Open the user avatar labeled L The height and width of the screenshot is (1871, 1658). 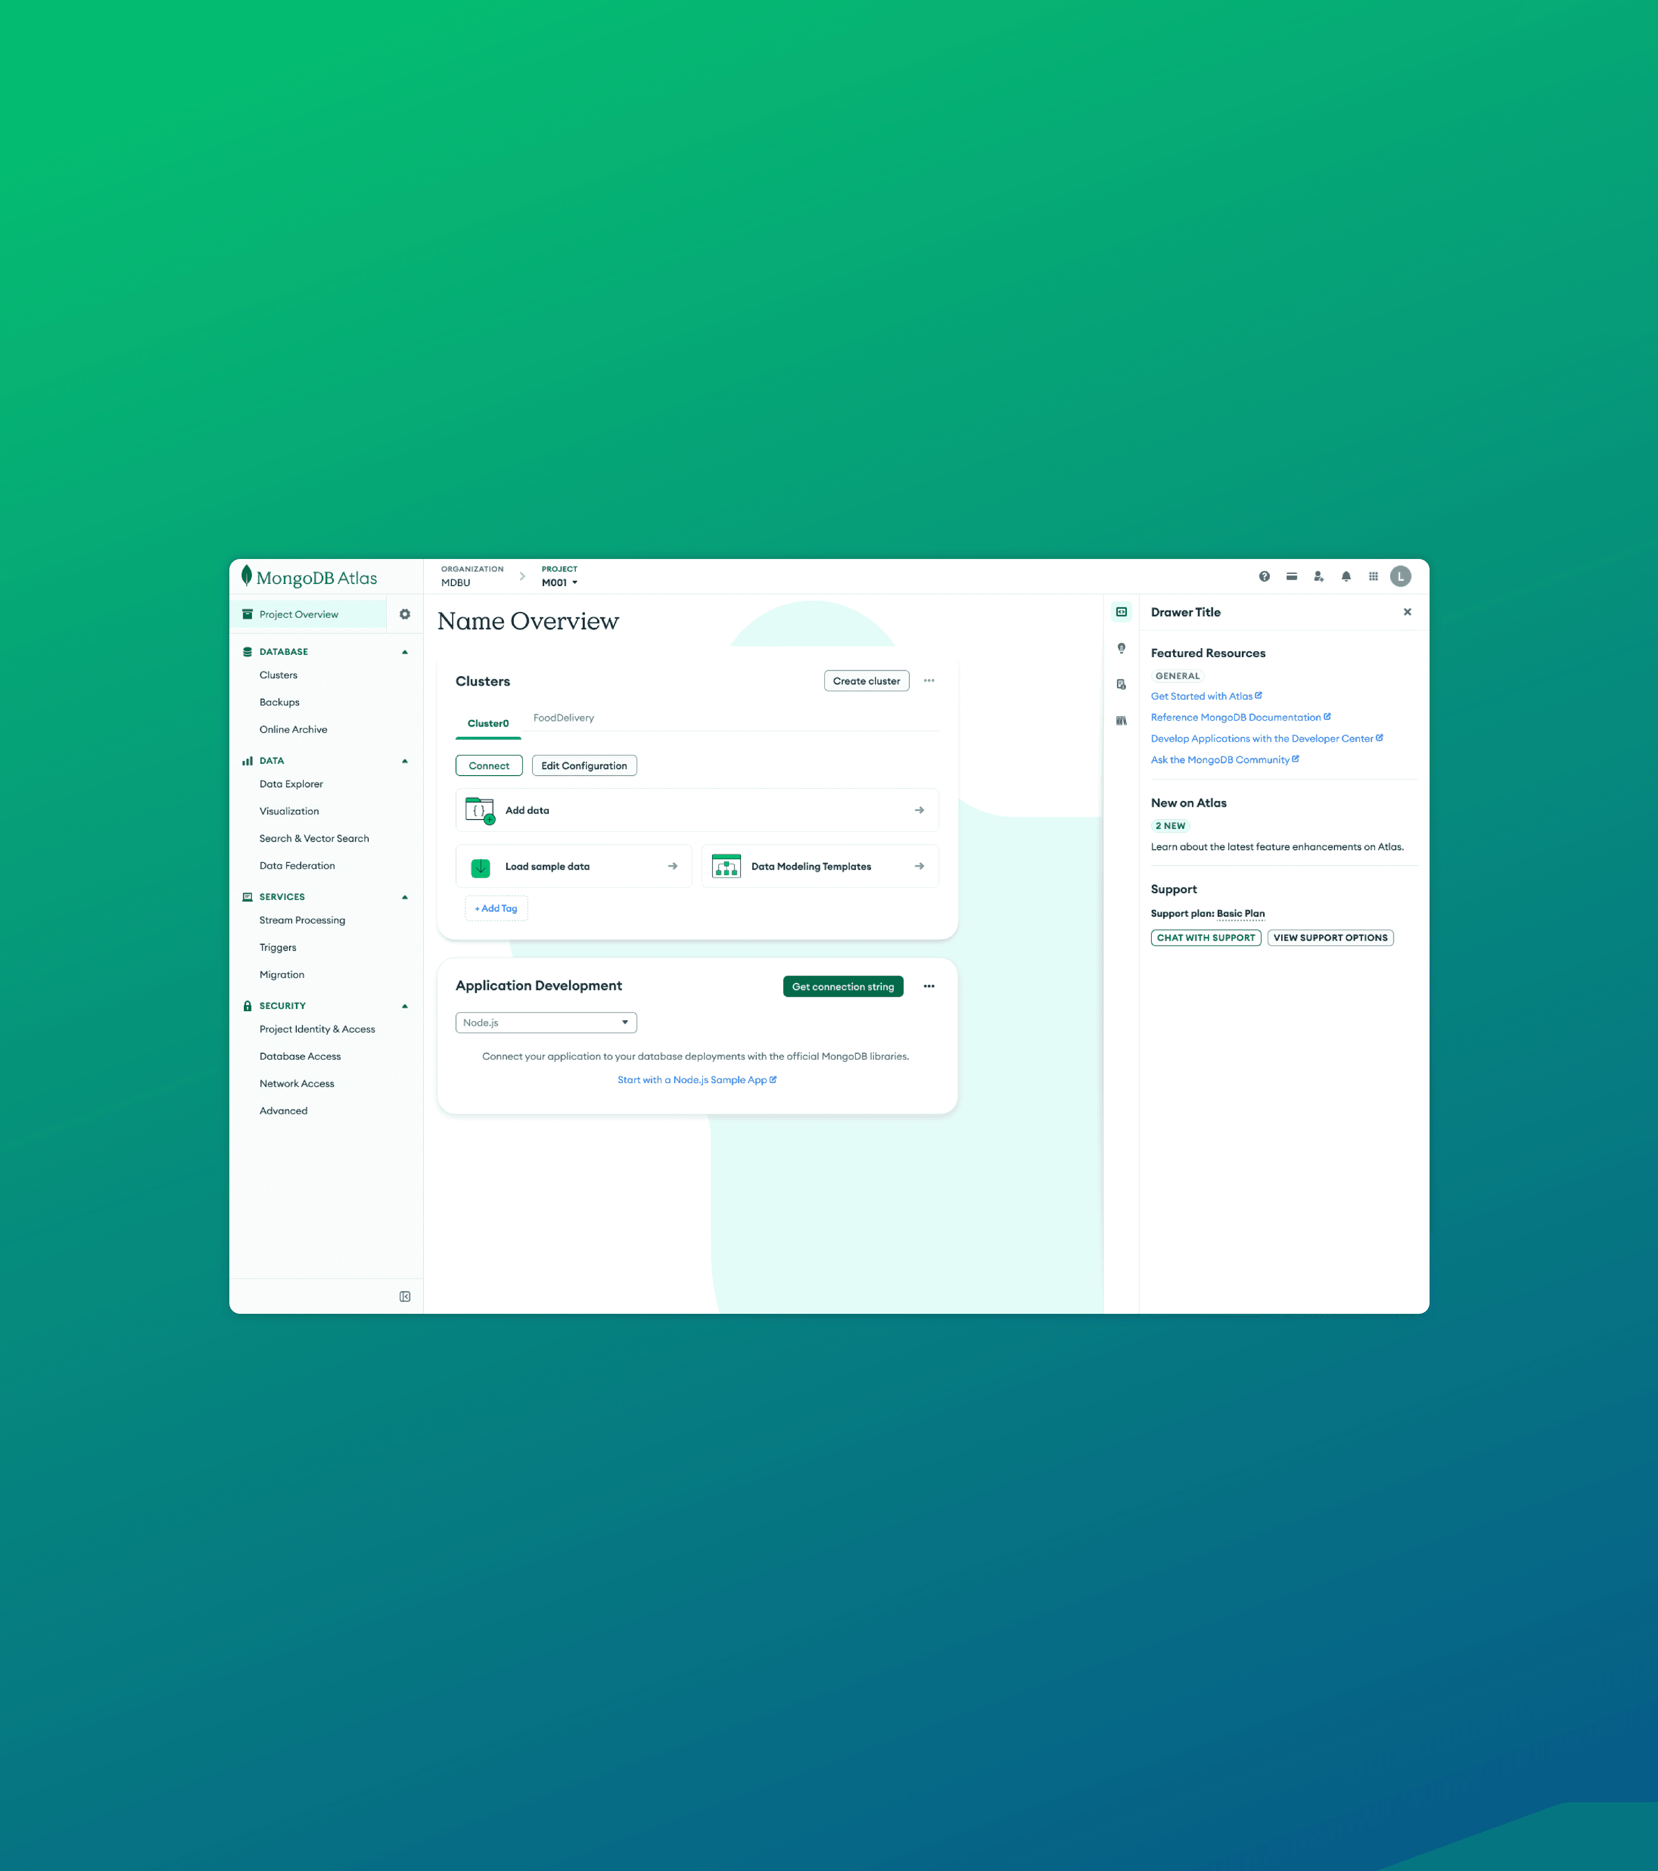pos(1401,577)
